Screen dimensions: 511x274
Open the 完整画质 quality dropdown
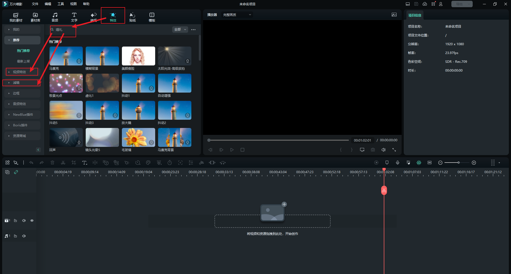click(x=237, y=15)
